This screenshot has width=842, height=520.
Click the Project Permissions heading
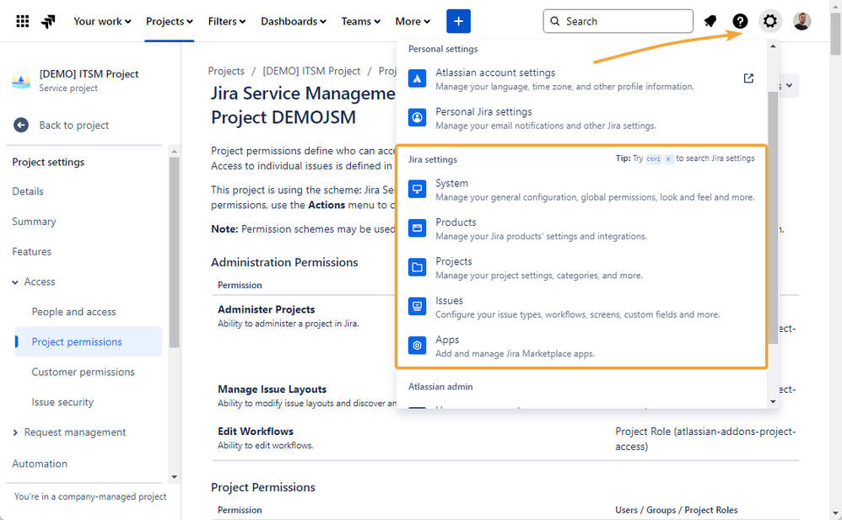[263, 487]
